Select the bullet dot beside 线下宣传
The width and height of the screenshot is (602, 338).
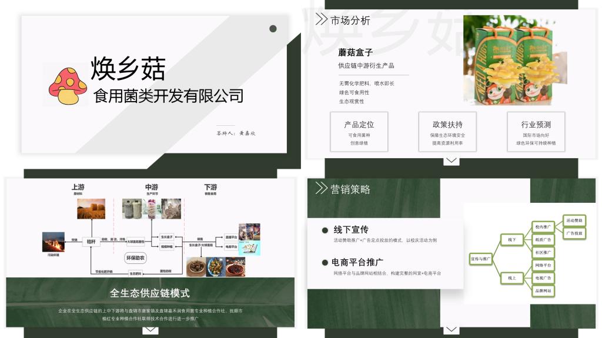[x=325, y=230]
